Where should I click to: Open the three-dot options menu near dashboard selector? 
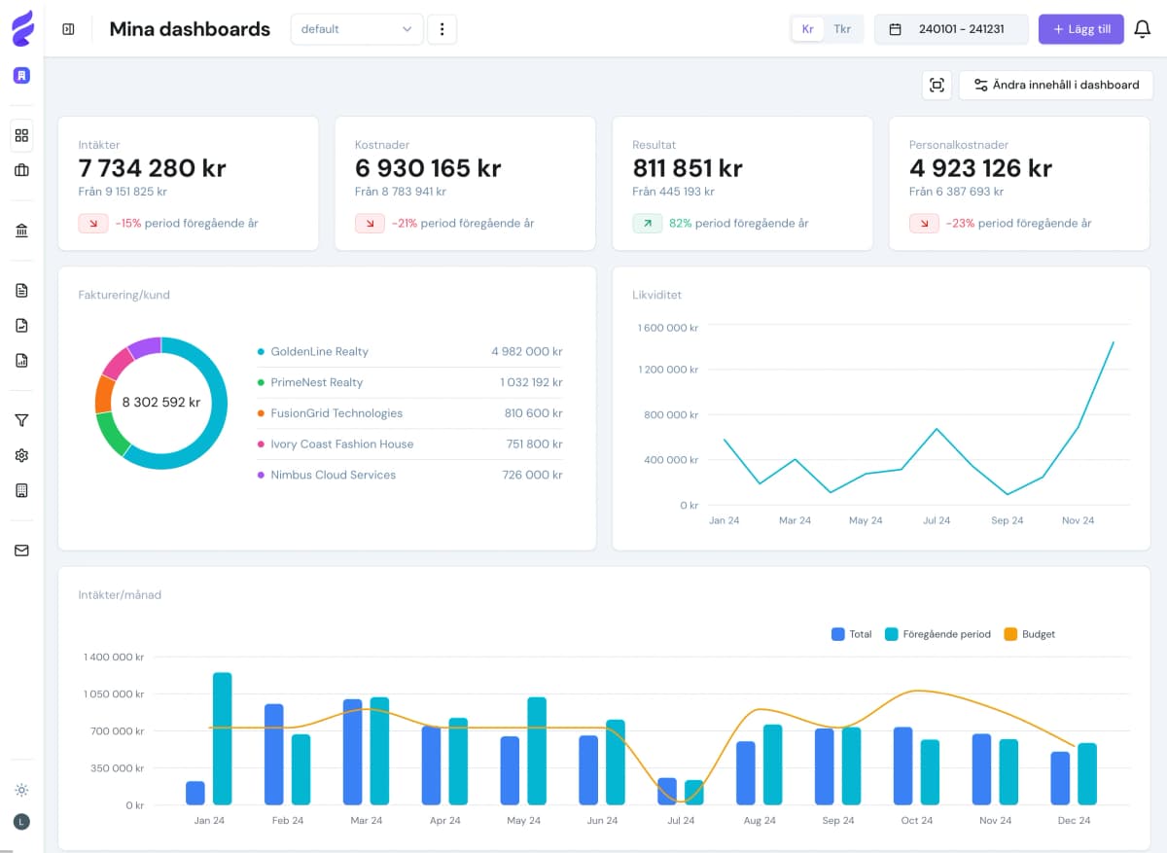tap(442, 29)
